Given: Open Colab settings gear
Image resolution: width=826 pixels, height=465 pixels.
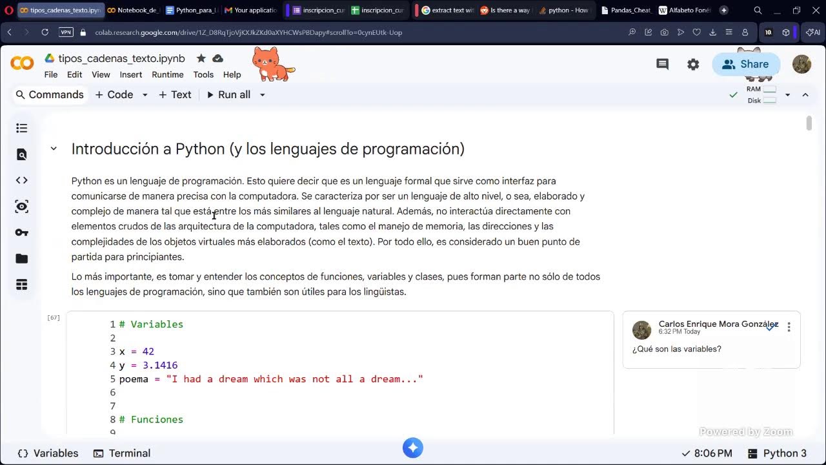Looking at the screenshot, I should coord(693,64).
